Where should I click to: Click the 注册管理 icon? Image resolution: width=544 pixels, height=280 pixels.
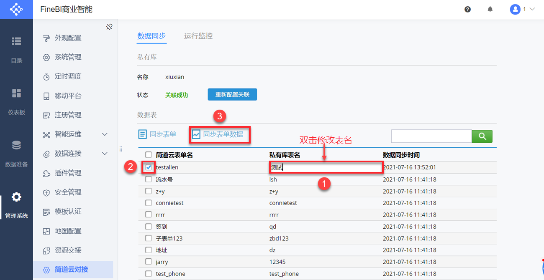click(x=46, y=115)
